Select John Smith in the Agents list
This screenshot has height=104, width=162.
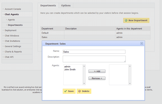pos(70,70)
